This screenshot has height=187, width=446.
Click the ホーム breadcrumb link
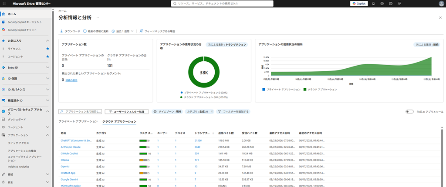coord(63,11)
